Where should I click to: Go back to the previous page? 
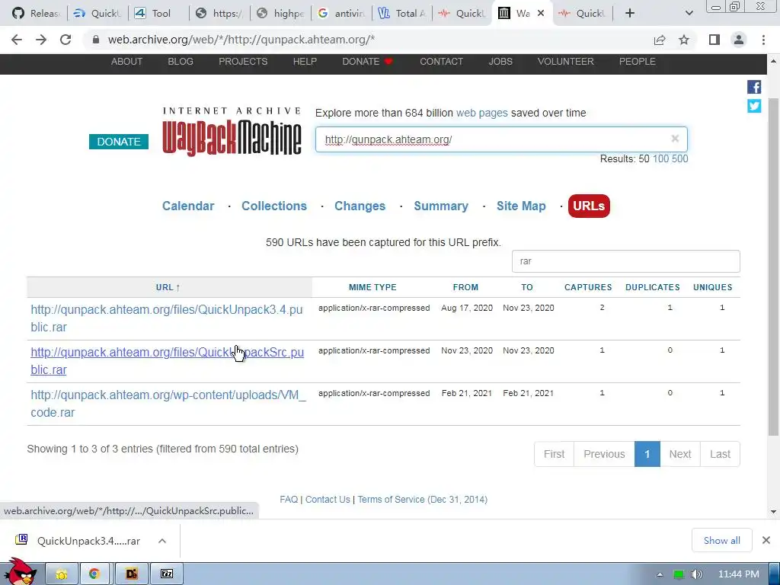17,40
